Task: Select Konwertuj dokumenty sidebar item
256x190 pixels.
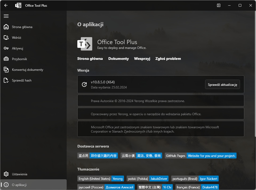Action: click(x=33, y=70)
